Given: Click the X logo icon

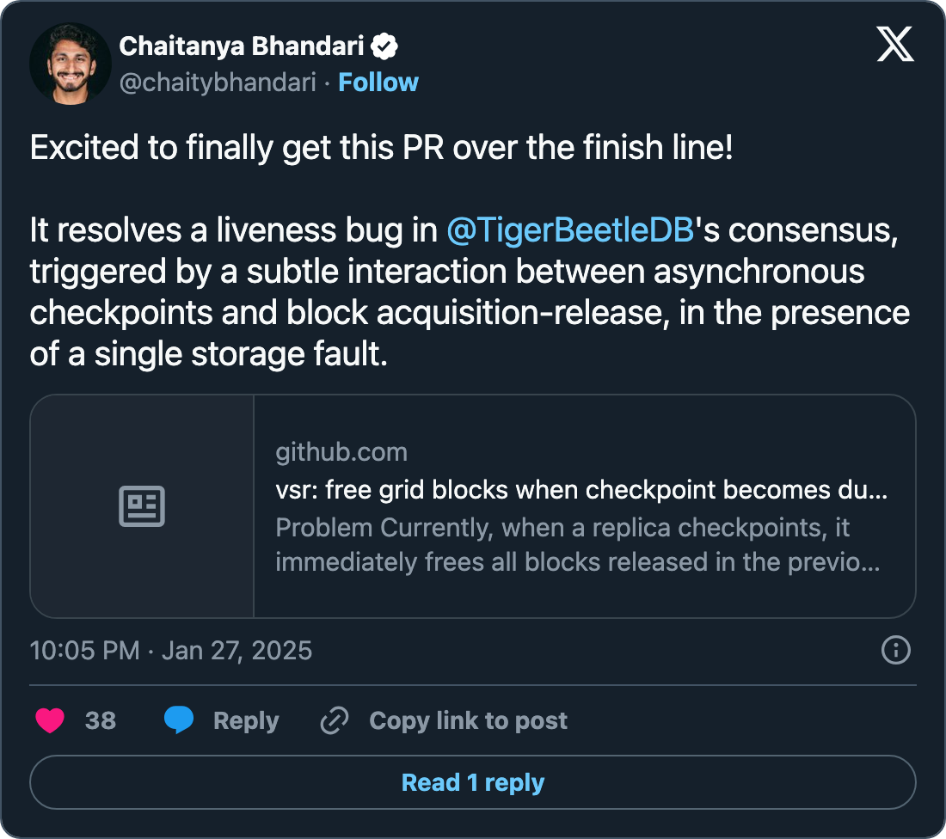Looking at the screenshot, I should pos(895,43).
